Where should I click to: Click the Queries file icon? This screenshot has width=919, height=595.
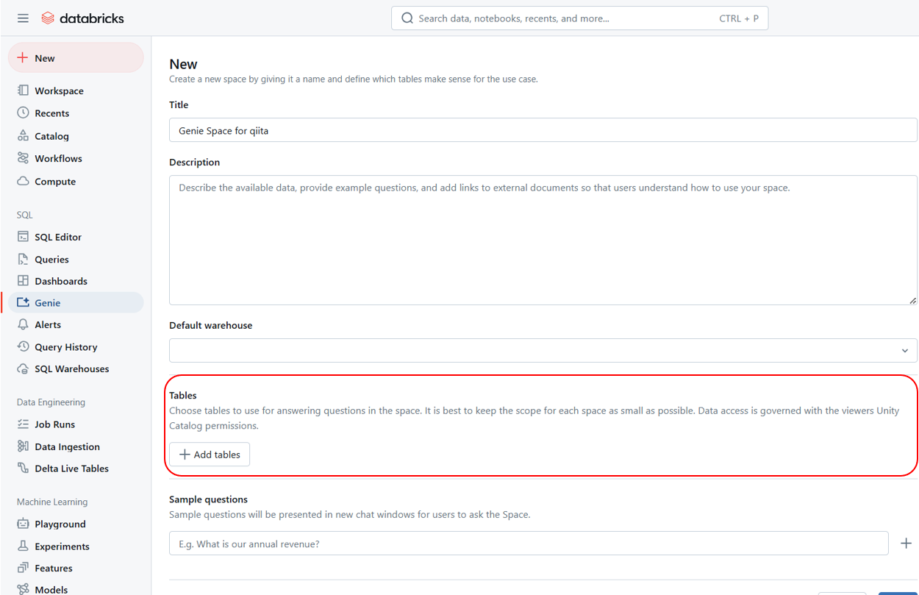tap(23, 259)
